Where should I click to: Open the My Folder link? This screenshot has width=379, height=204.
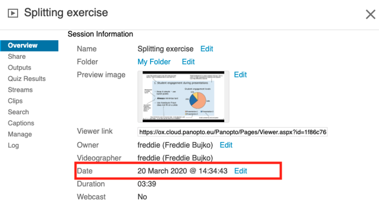pyautogui.click(x=154, y=62)
